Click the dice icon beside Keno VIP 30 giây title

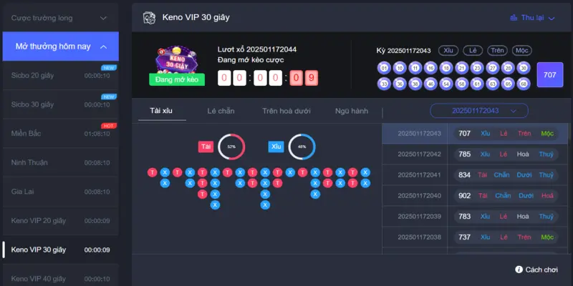point(148,17)
